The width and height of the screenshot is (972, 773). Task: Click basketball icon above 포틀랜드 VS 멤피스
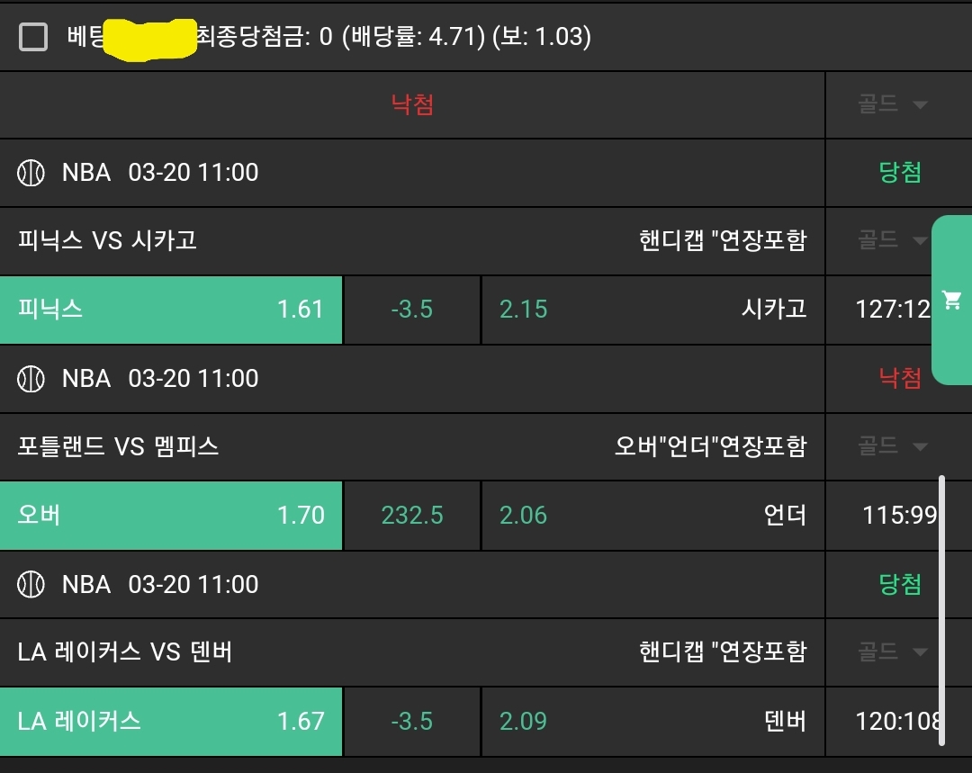[31, 379]
